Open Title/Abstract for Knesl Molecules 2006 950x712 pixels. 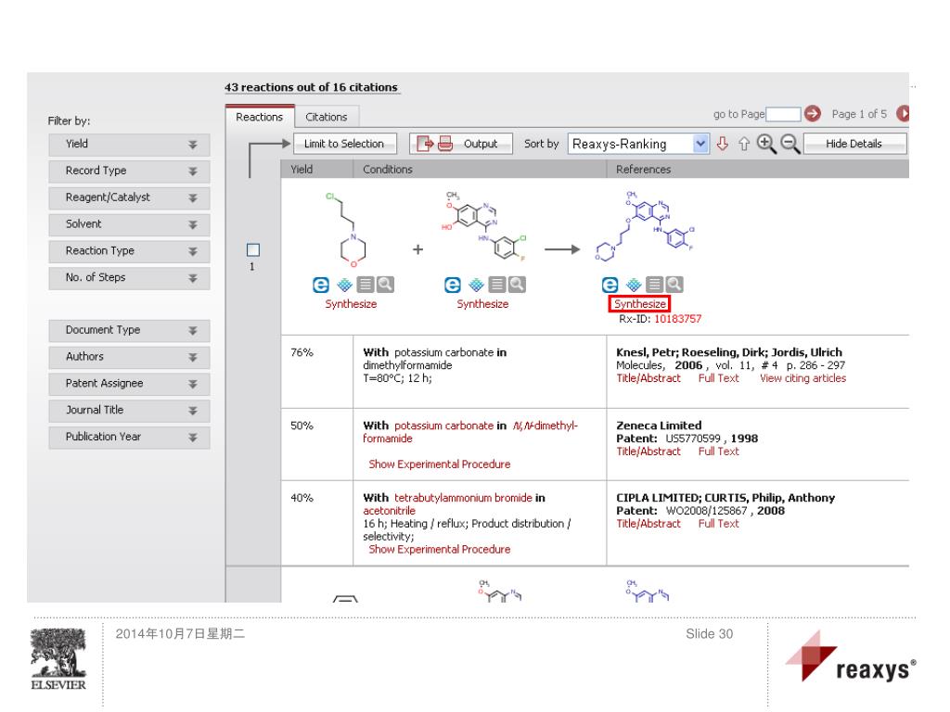click(x=648, y=378)
